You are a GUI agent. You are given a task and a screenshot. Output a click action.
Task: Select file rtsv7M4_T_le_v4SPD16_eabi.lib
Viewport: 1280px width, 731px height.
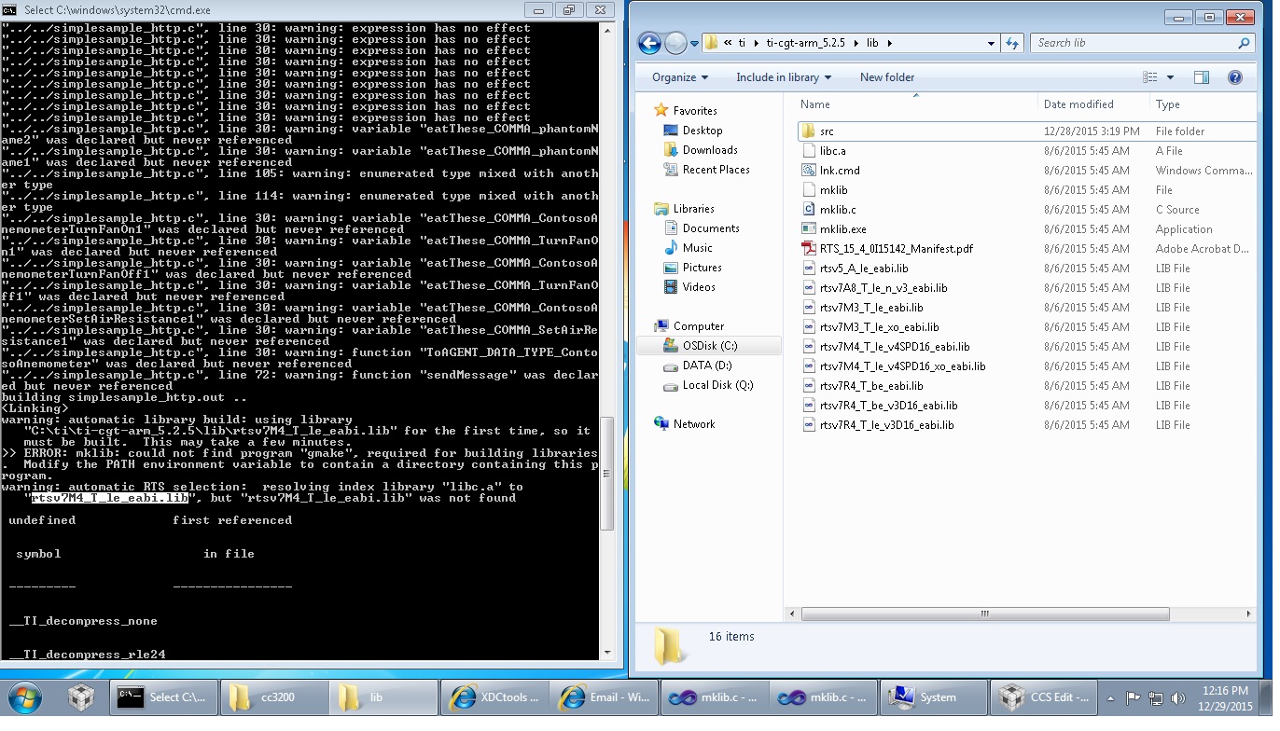point(895,347)
